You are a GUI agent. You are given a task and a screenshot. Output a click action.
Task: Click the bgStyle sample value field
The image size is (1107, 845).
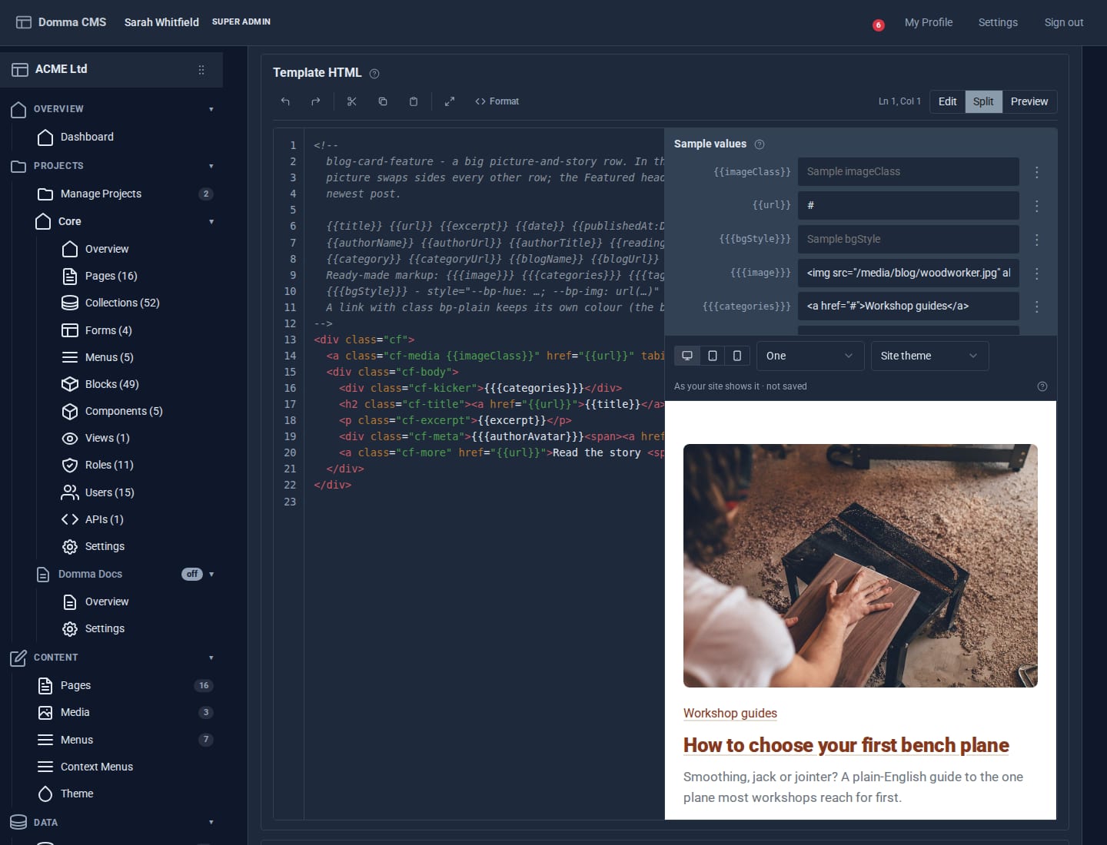coord(909,239)
